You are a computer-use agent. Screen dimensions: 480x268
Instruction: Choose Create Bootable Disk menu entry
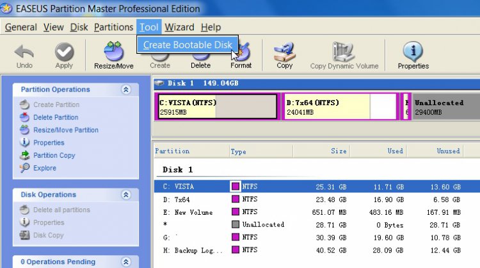click(188, 45)
